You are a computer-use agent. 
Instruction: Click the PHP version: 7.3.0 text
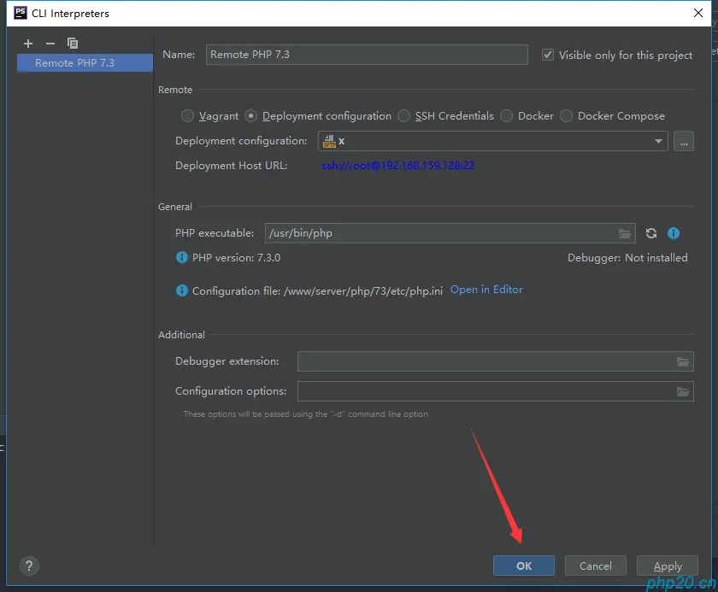click(x=236, y=258)
